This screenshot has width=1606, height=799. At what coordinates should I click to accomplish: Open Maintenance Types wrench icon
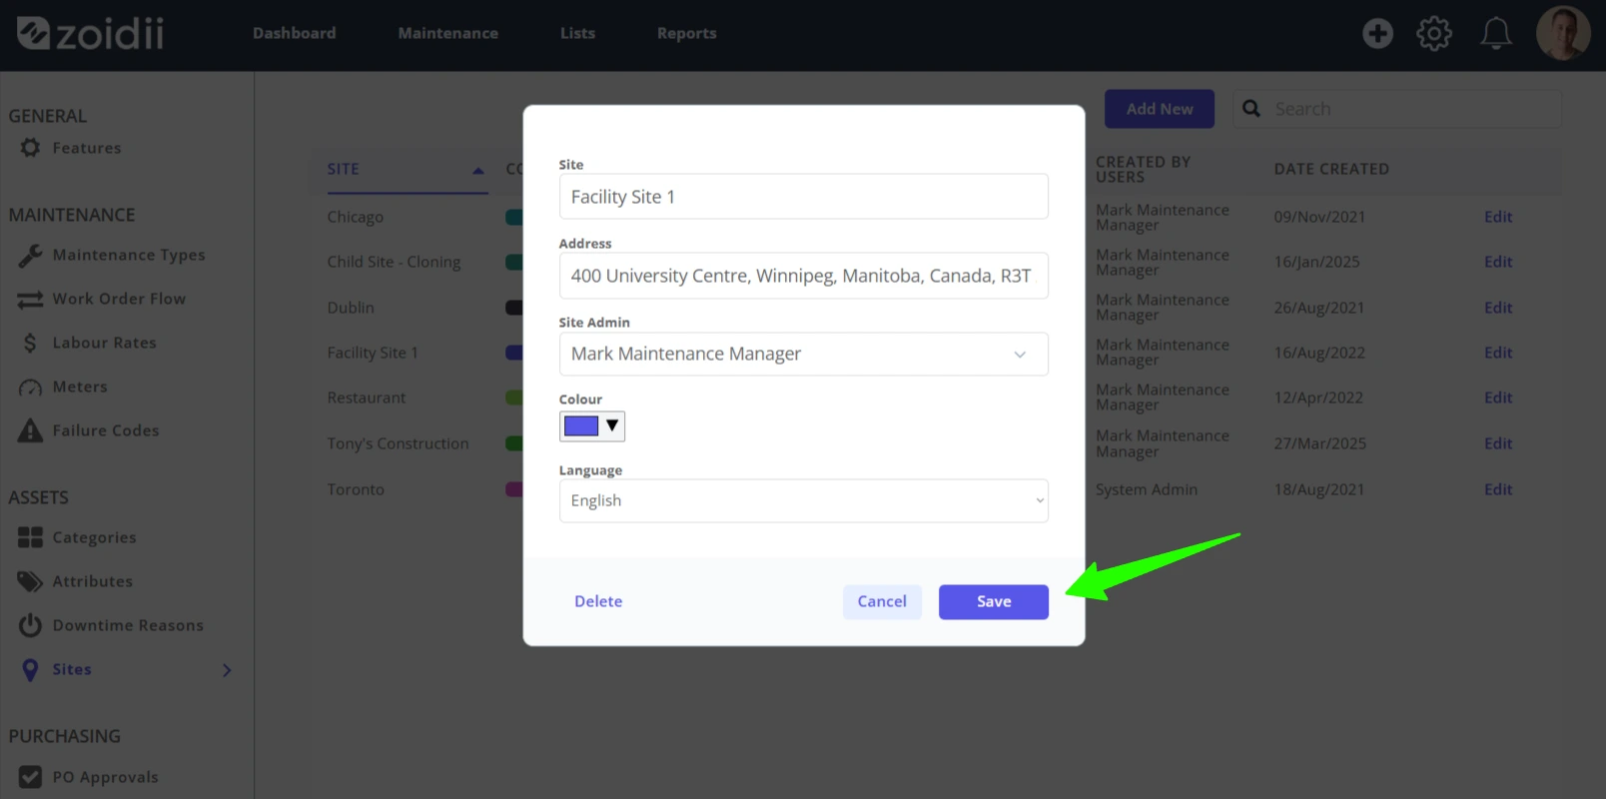pyautogui.click(x=30, y=256)
